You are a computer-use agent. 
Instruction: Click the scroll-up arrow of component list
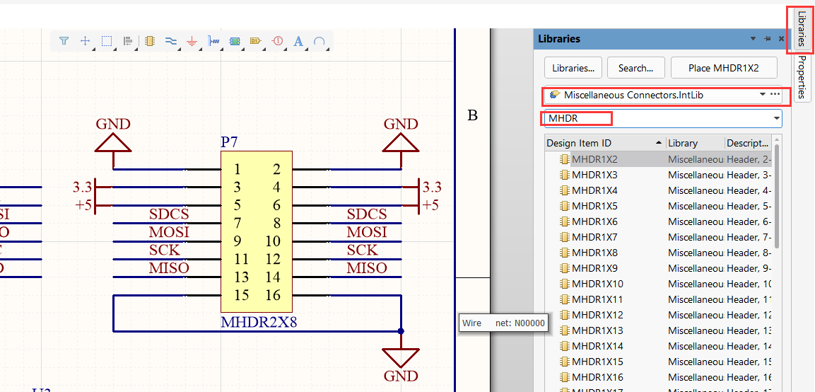pyautogui.click(x=777, y=140)
